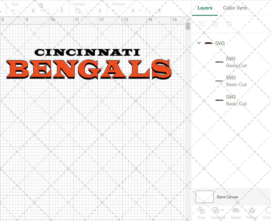Click the Blank Canvas label
271x221 pixels.
(227, 197)
